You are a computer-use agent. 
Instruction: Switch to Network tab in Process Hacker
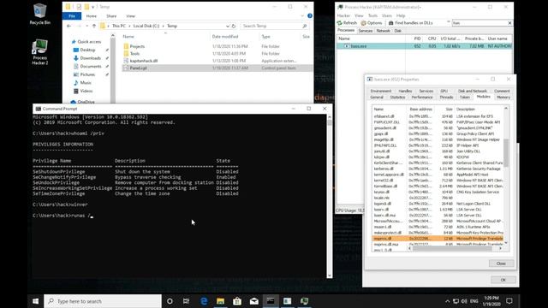click(x=383, y=31)
